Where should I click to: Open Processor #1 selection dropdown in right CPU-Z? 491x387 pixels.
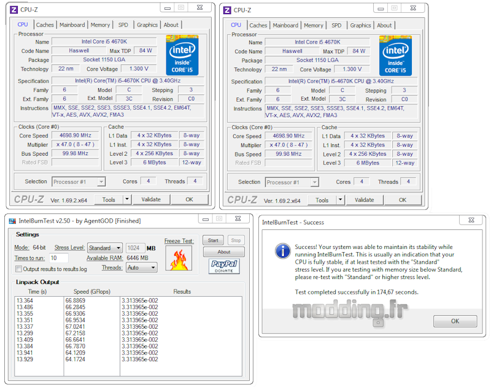coord(292,182)
